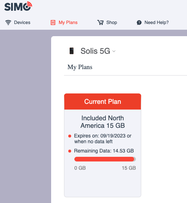Click the remaining data progress bar
Screen dimensions: 187x203
click(x=105, y=159)
